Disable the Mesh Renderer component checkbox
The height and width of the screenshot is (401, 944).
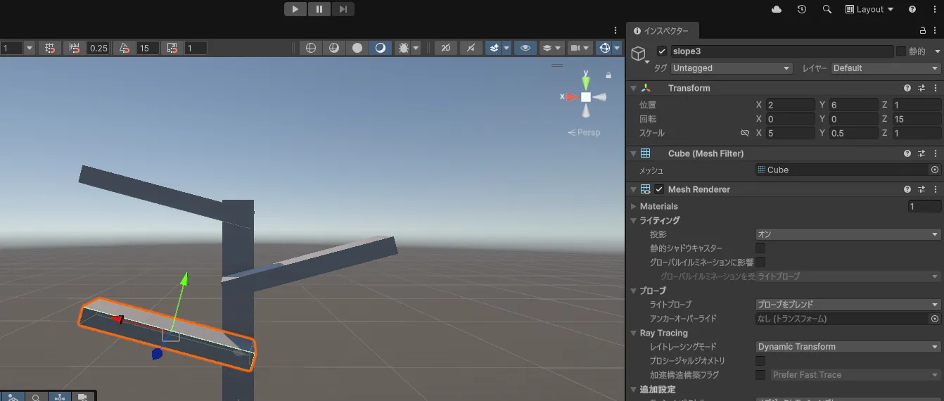(x=659, y=189)
